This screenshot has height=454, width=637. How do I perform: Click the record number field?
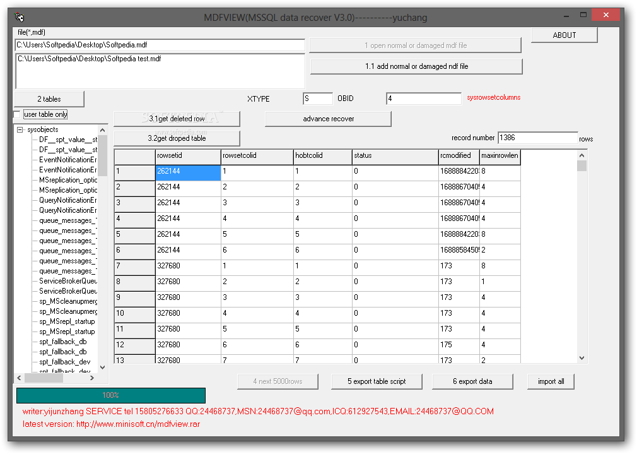tap(538, 138)
